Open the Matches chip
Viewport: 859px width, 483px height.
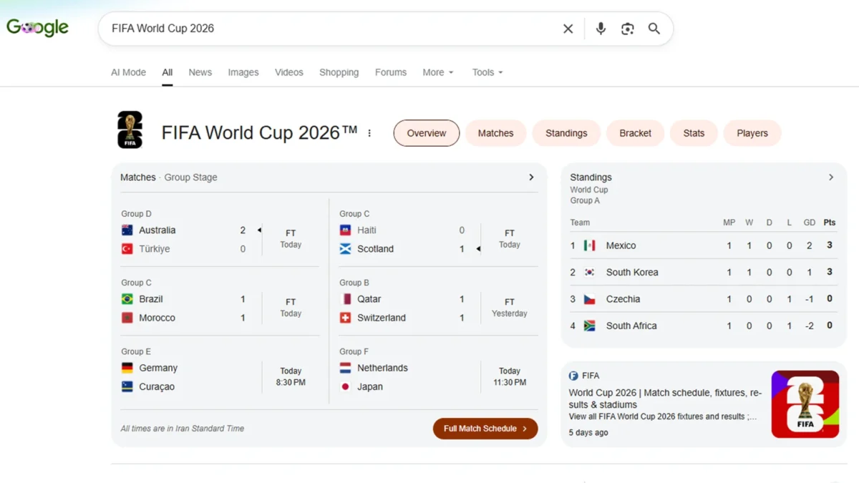[496, 133]
